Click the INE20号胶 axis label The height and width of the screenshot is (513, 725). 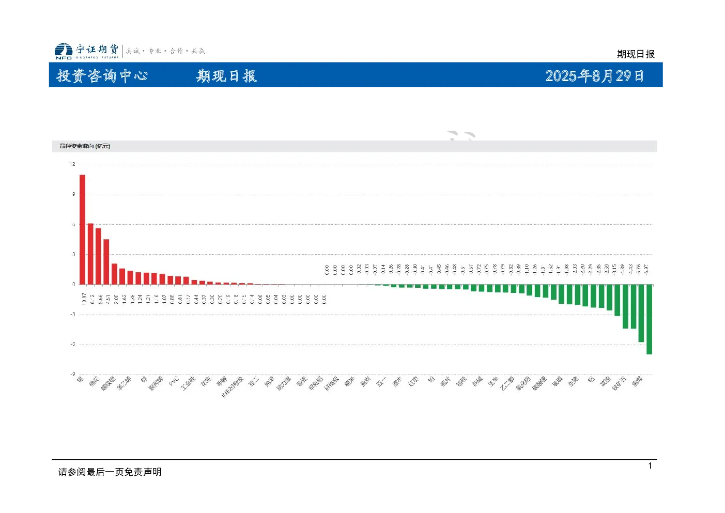(x=233, y=387)
